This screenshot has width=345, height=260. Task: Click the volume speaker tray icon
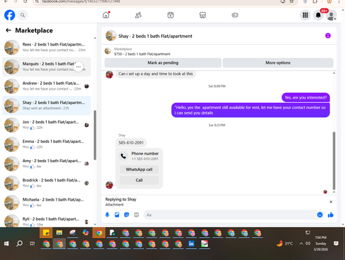(x=308, y=243)
